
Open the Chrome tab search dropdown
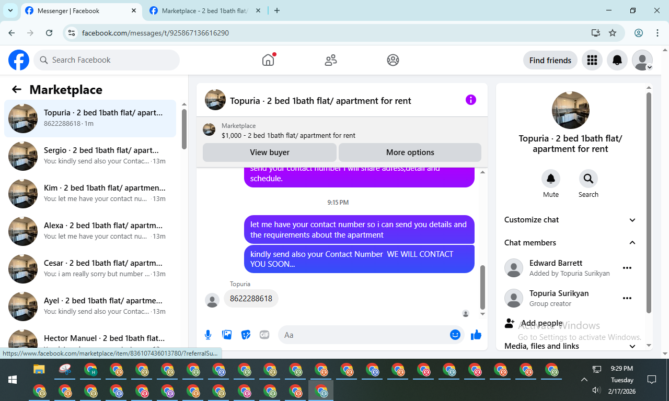pyautogui.click(x=10, y=10)
